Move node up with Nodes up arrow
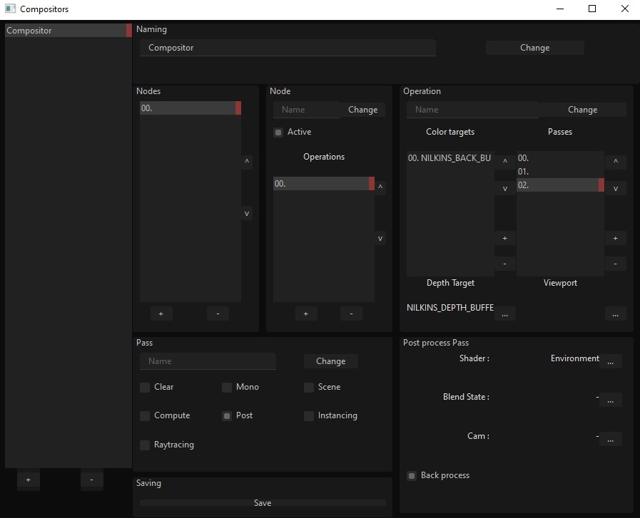640x518 pixels. pos(247,162)
